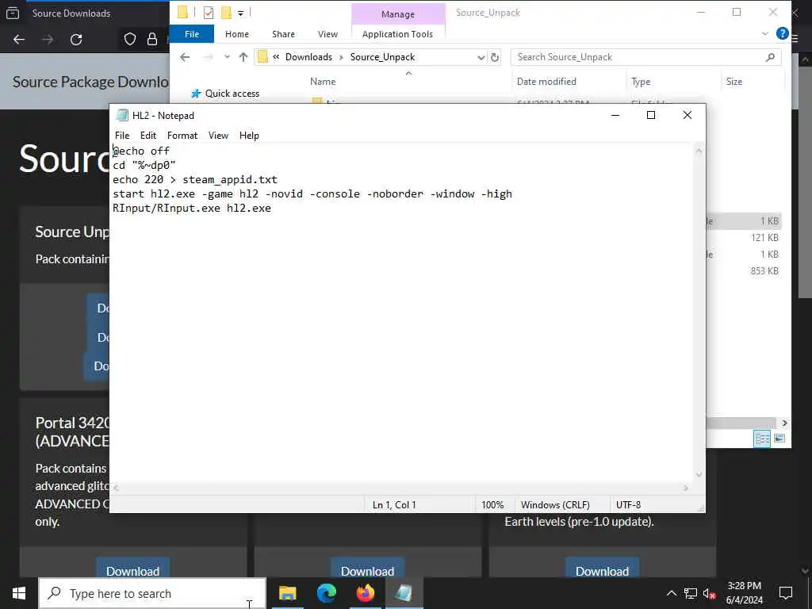Screen dimensions: 812x609
Task: Sort by Type column header
Action: 641,82
